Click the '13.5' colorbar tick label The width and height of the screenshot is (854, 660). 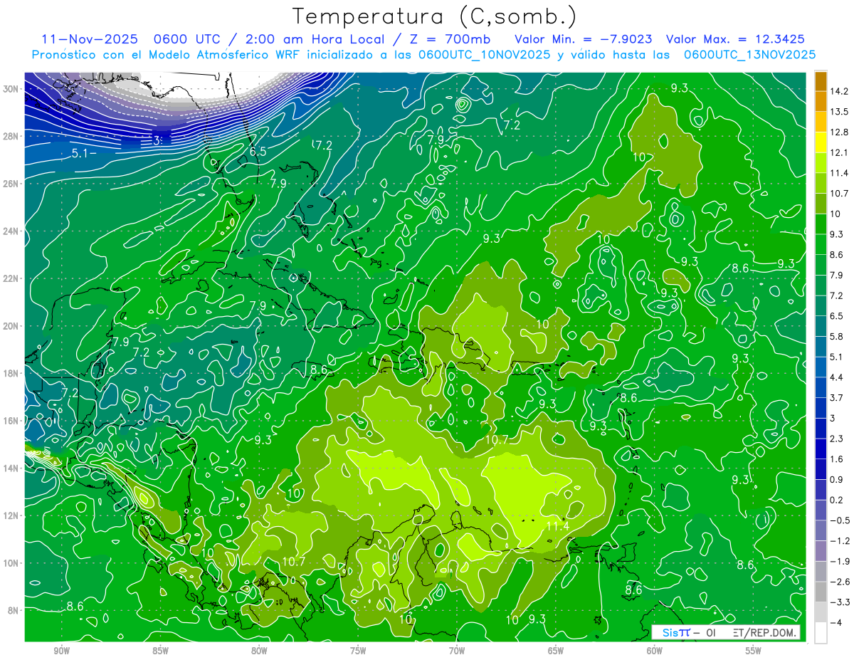coord(840,112)
